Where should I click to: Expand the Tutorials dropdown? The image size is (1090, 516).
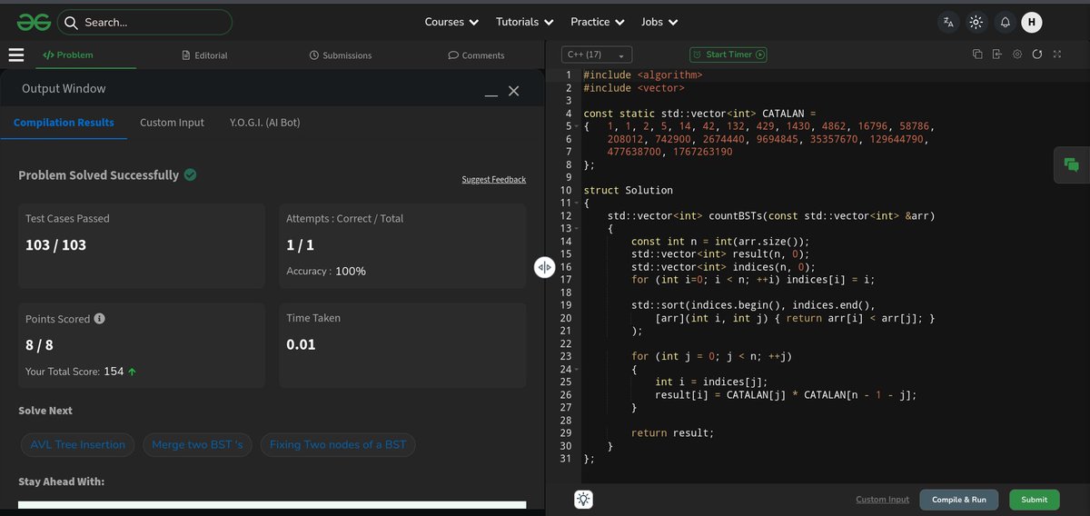coord(525,22)
